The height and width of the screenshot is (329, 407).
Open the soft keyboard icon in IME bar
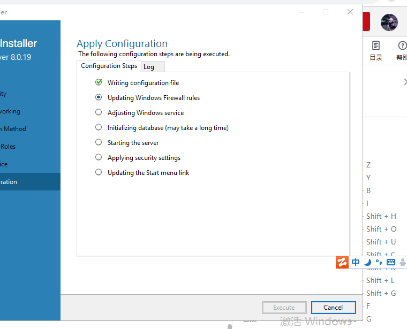391,262
